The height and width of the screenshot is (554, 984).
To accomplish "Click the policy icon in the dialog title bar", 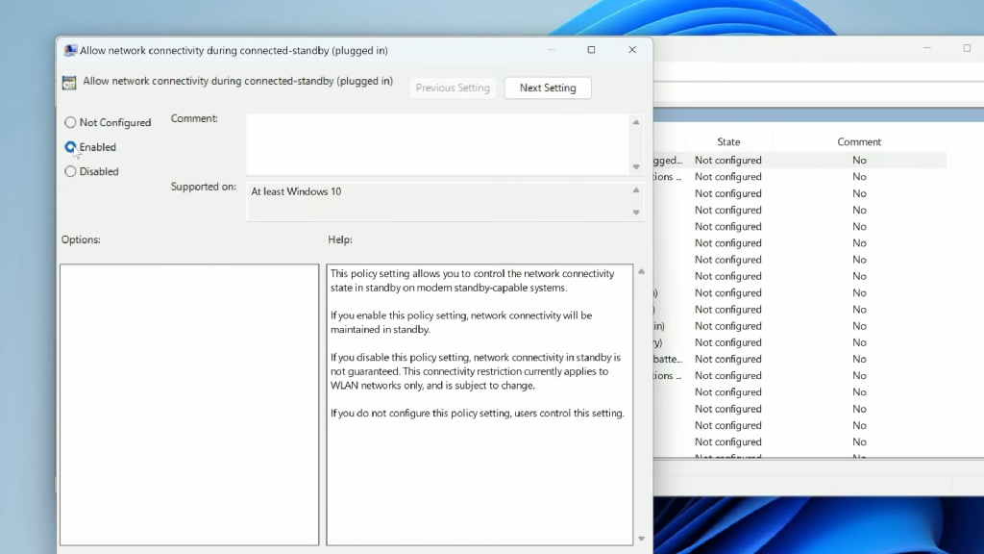I will point(68,49).
